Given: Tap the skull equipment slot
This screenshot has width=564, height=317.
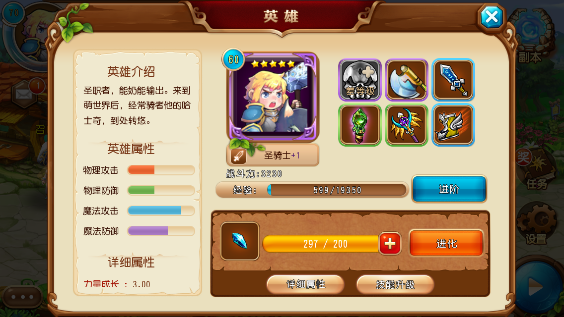Looking at the screenshot, I should 359,80.
